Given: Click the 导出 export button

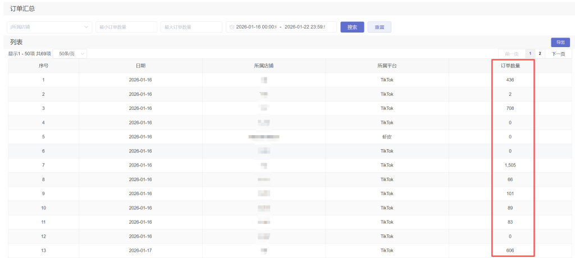Looking at the screenshot, I should click(x=560, y=42).
